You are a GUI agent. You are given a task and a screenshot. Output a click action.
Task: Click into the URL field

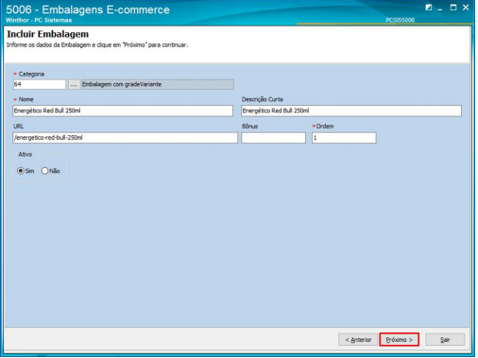click(125, 138)
